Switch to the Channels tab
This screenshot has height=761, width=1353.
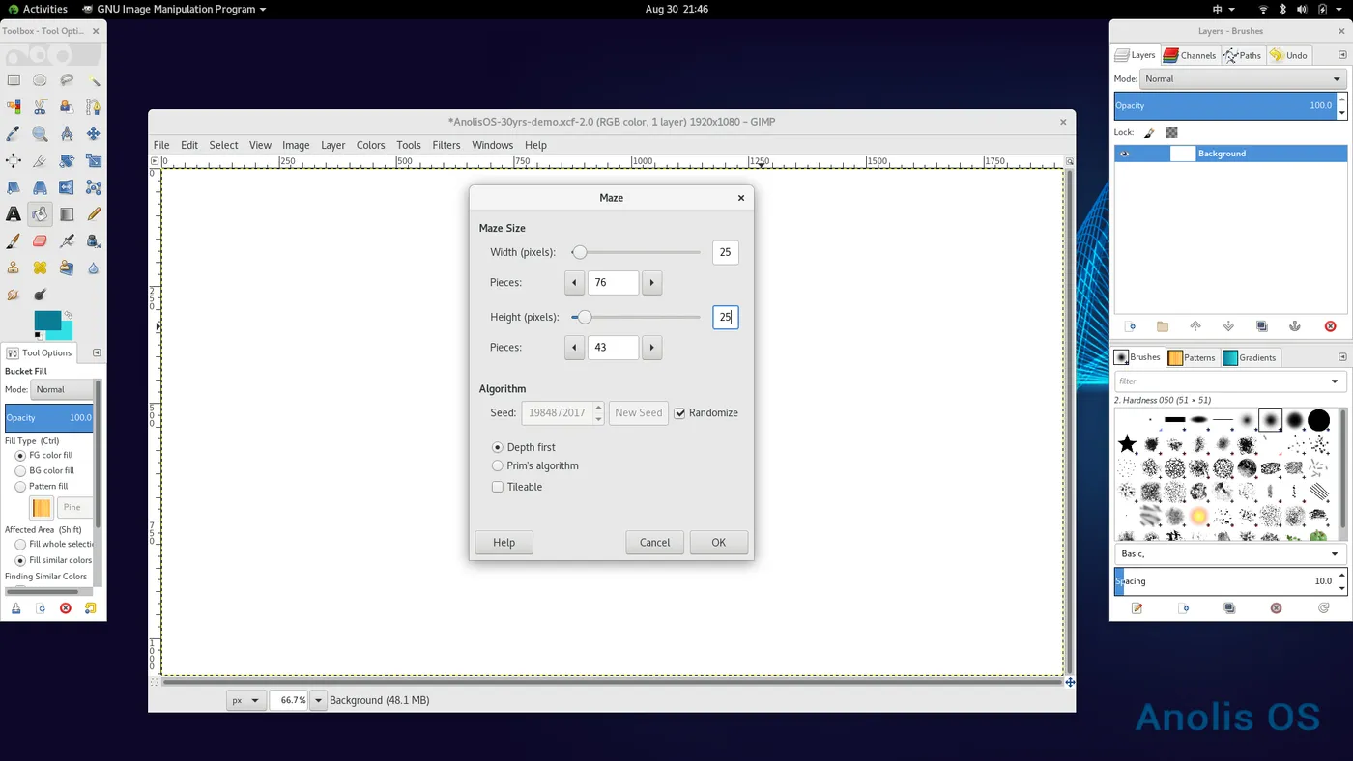click(x=1190, y=55)
